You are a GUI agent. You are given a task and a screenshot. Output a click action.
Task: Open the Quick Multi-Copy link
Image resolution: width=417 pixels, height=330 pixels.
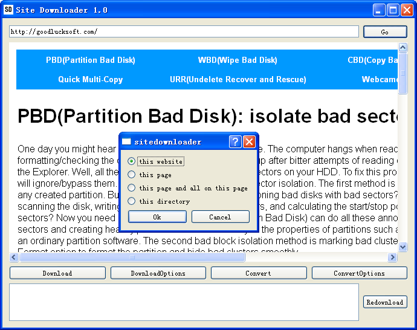click(x=91, y=79)
